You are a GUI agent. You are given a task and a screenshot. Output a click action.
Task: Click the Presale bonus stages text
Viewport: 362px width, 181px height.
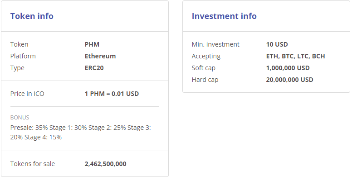point(80,132)
